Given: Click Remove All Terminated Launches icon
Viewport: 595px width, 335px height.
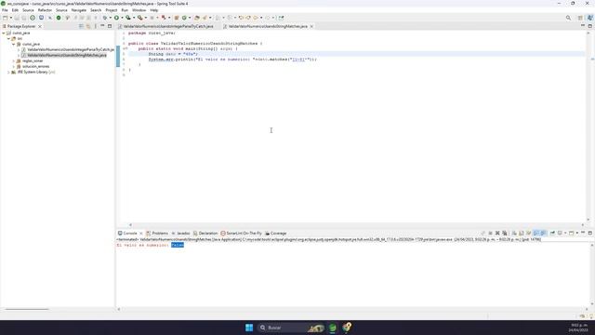Looking at the screenshot, I should click(505, 234).
